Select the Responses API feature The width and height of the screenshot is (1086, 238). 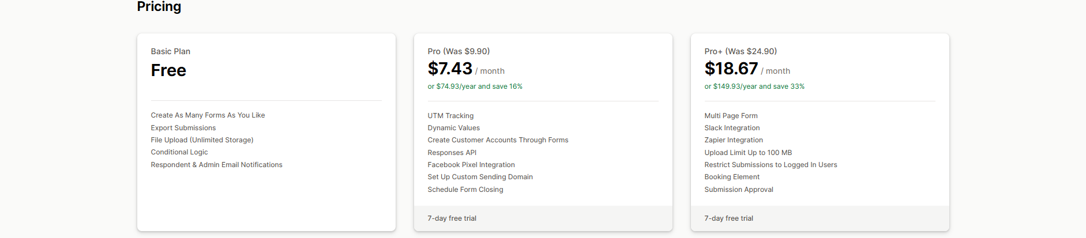pyautogui.click(x=452, y=153)
